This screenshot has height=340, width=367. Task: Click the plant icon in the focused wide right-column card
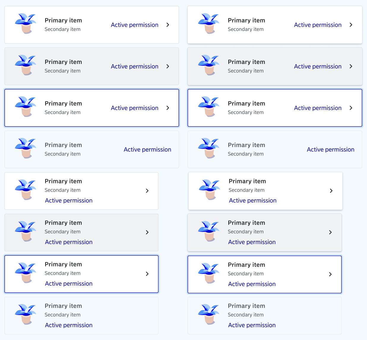click(209, 107)
